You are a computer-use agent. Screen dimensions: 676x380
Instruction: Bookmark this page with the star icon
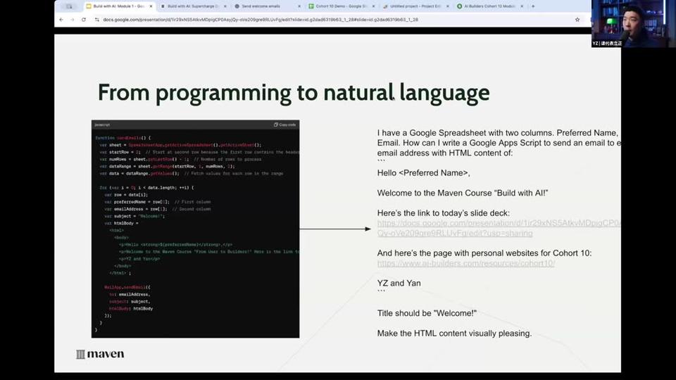(577, 20)
